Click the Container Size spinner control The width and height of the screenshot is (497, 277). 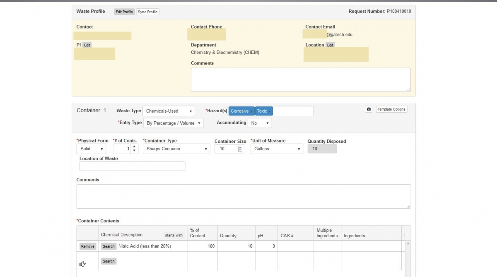(x=240, y=149)
